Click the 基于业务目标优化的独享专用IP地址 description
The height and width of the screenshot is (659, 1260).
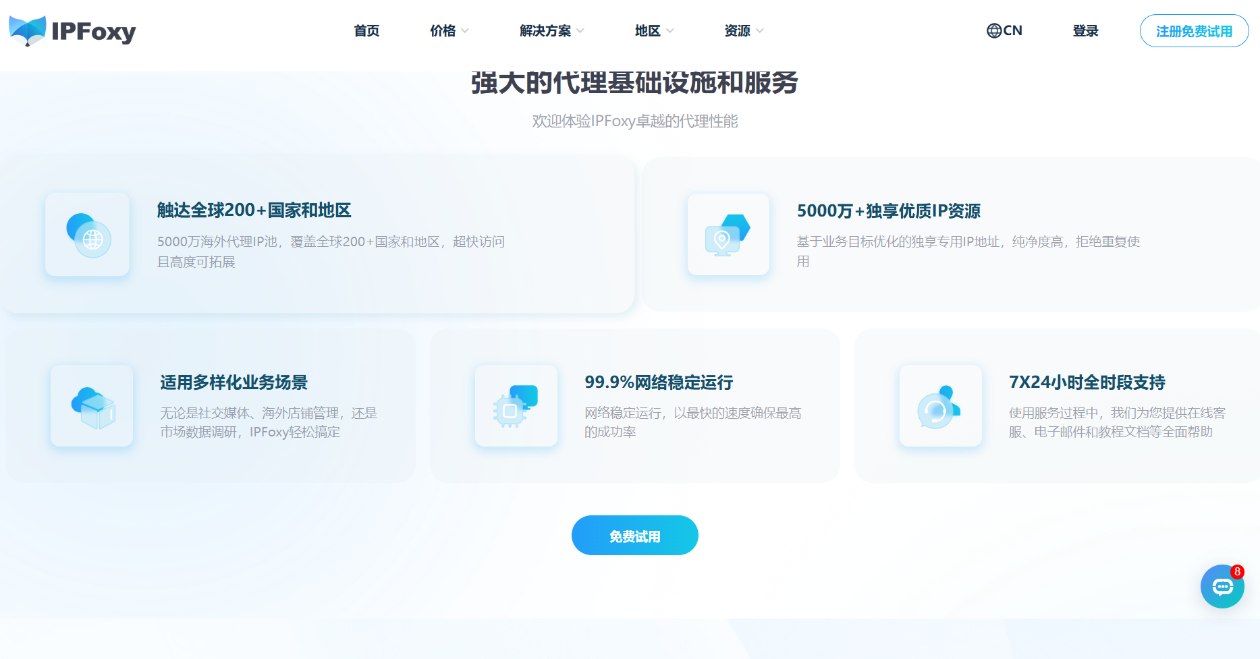click(968, 252)
